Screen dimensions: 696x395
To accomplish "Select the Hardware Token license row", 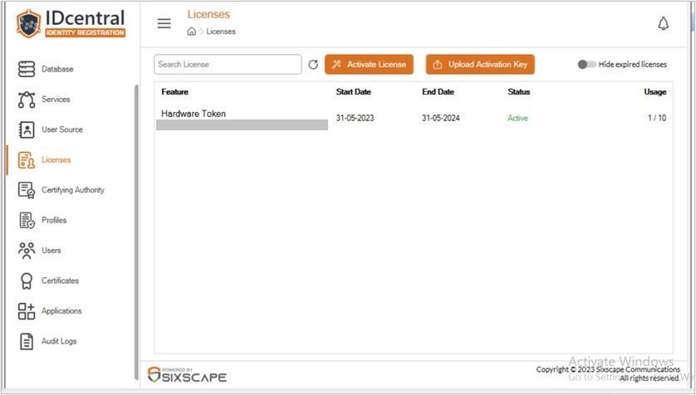I will [414, 118].
